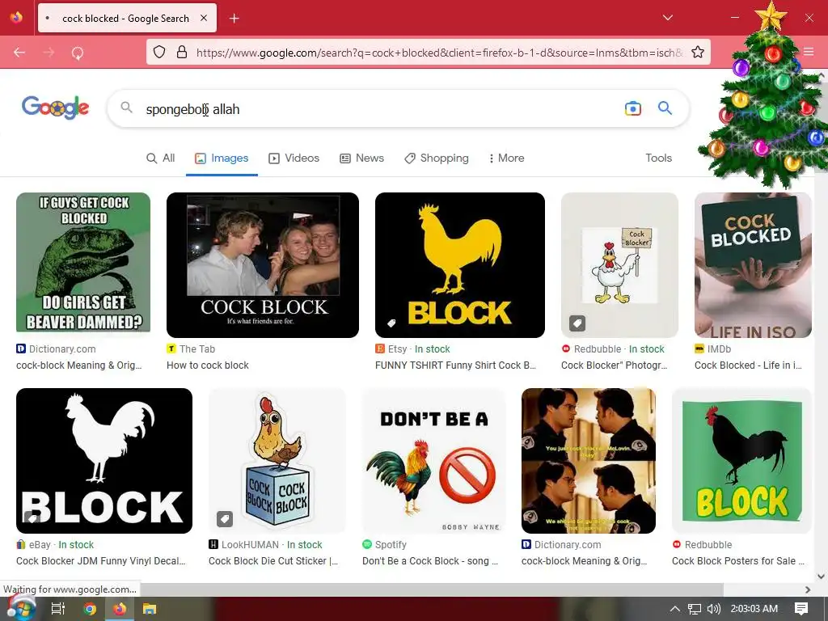
Task: Open the volume speaker tray icon
Action: click(x=713, y=609)
